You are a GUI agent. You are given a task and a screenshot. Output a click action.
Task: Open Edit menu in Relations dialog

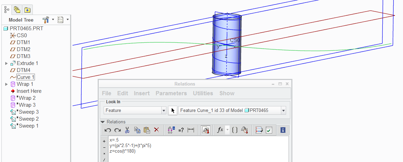[122, 94]
